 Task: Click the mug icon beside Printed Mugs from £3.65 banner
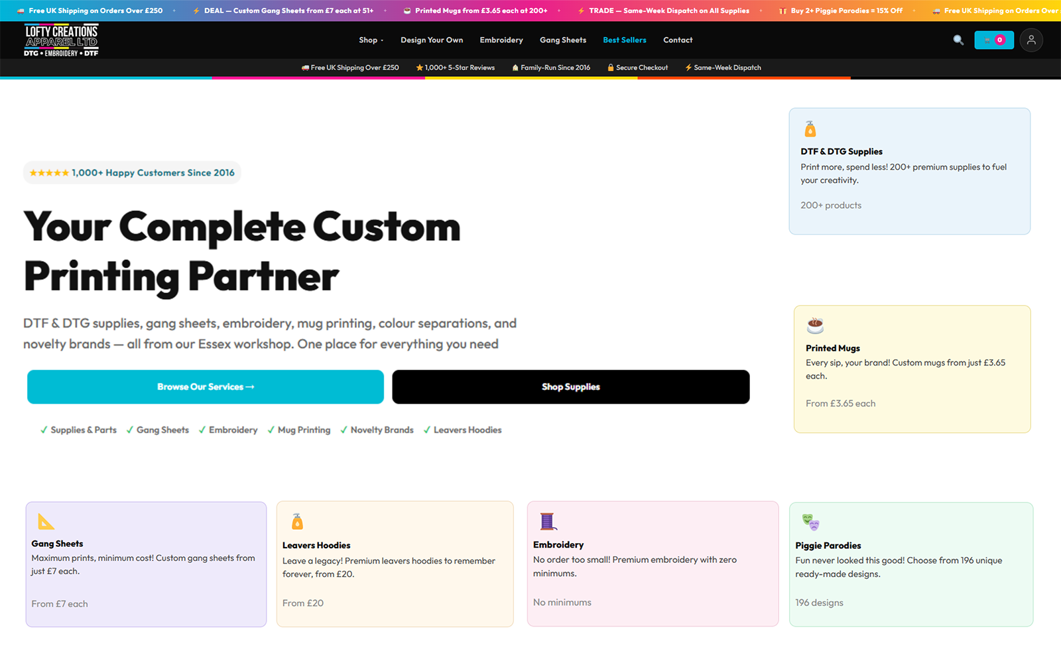pyautogui.click(x=407, y=11)
